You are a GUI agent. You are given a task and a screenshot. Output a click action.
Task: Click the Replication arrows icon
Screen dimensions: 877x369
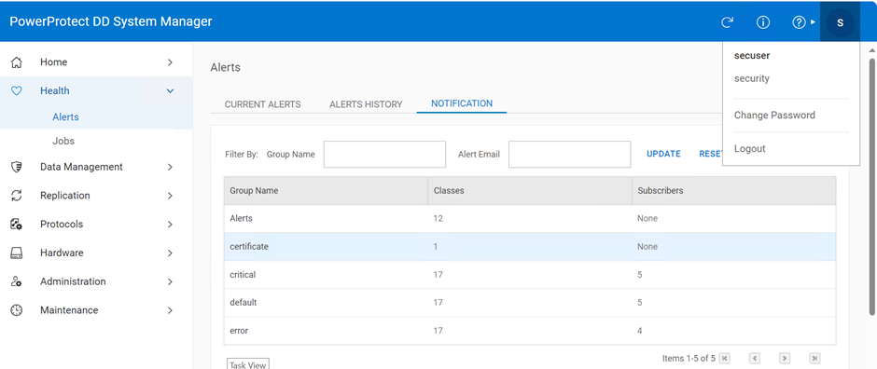pos(17,196)
